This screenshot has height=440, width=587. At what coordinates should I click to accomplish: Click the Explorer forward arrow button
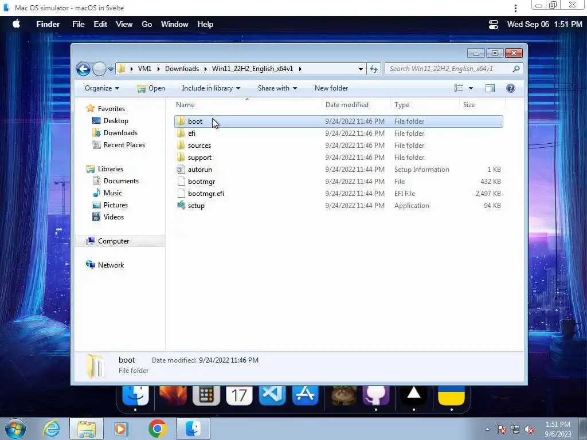point(99,69)
